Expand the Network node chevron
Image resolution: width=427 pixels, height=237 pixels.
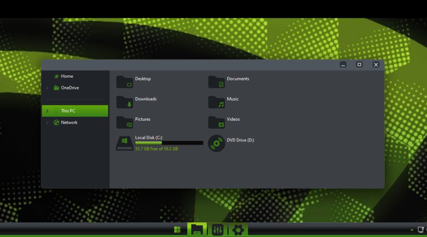[x=47, y=123]
